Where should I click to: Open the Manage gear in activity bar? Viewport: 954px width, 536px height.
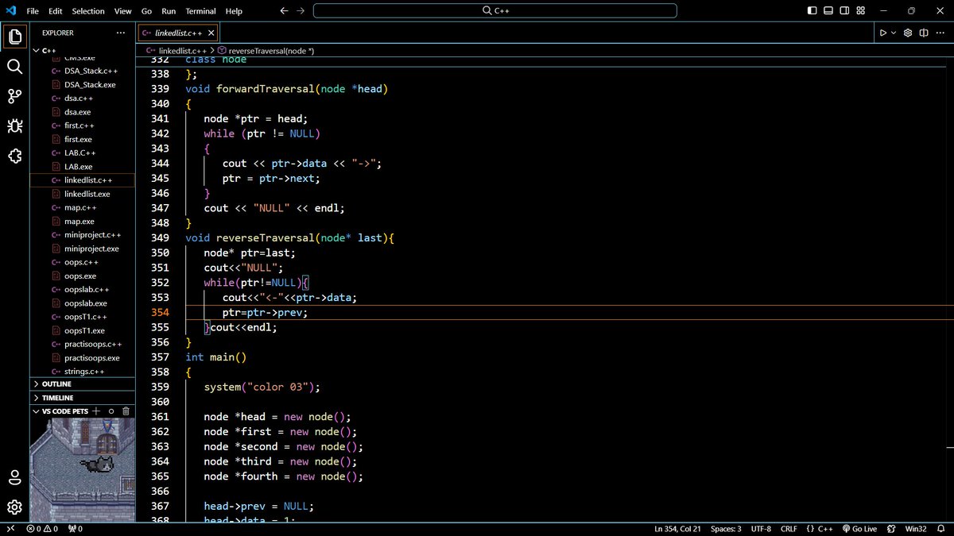[14, 507]
